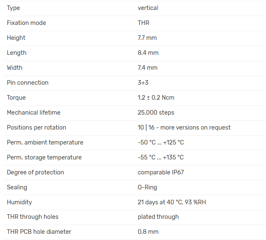Click the Perm. ambient temperature label
Viewport: 266px width, 240px height.
pos(45,142)
